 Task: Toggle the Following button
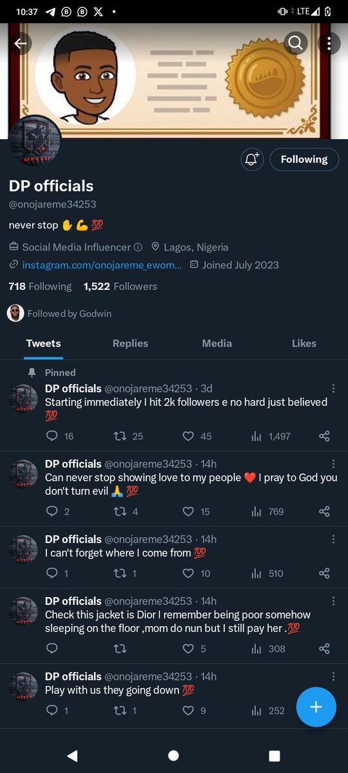(304, 159)
